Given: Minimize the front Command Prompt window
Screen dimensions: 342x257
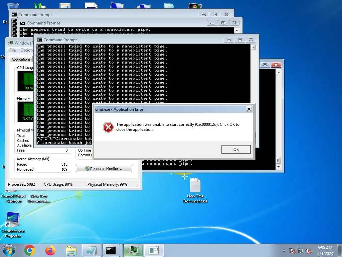Looking at the screenshot, I should [x=229, y=40].
